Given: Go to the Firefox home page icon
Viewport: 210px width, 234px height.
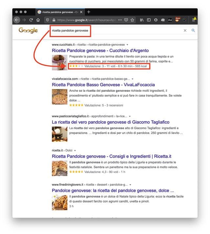Looking at the screenshot, I should [38, 20].
